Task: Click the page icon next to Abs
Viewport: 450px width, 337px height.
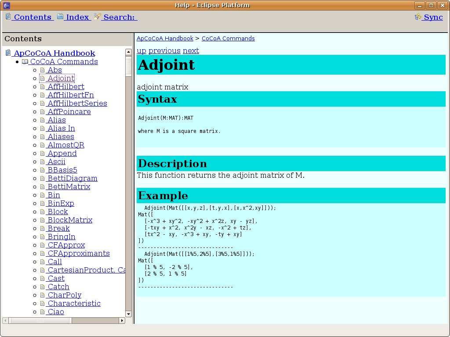Action: 43,70
